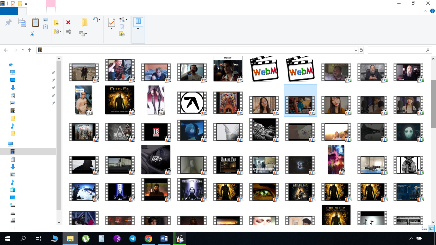Viewport: 436px width, 245px height.
Task: Select the green eye close-up video thumbnail
Action: 264,192
